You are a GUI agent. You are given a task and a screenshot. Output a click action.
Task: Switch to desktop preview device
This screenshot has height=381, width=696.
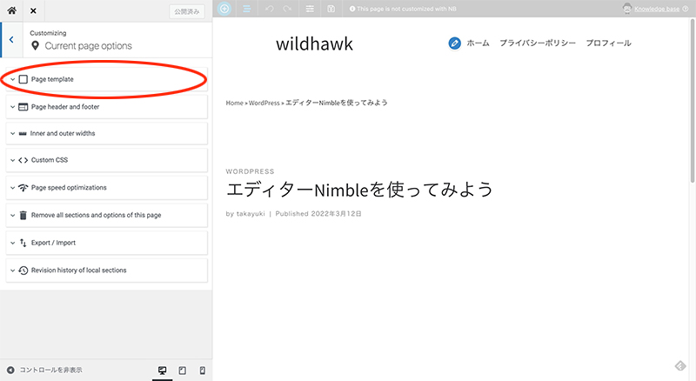[x=162, y=371]
